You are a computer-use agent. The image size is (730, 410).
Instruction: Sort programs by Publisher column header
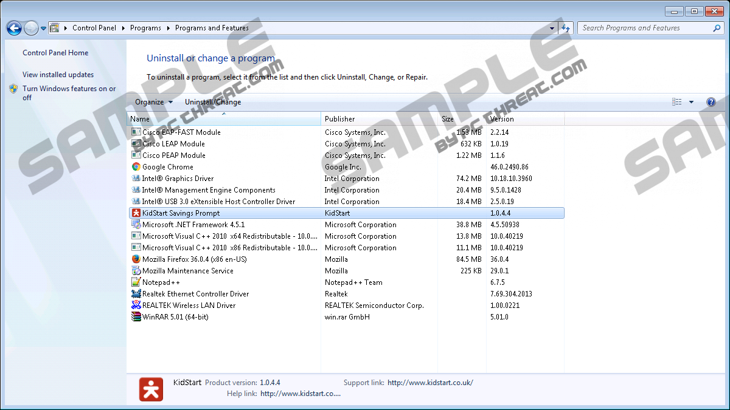tap(339, 119)
